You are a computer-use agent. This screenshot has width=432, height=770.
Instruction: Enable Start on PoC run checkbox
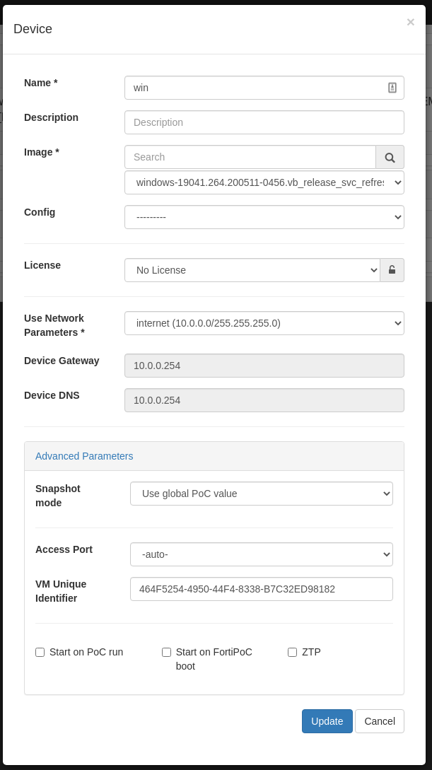pos(40,652)
